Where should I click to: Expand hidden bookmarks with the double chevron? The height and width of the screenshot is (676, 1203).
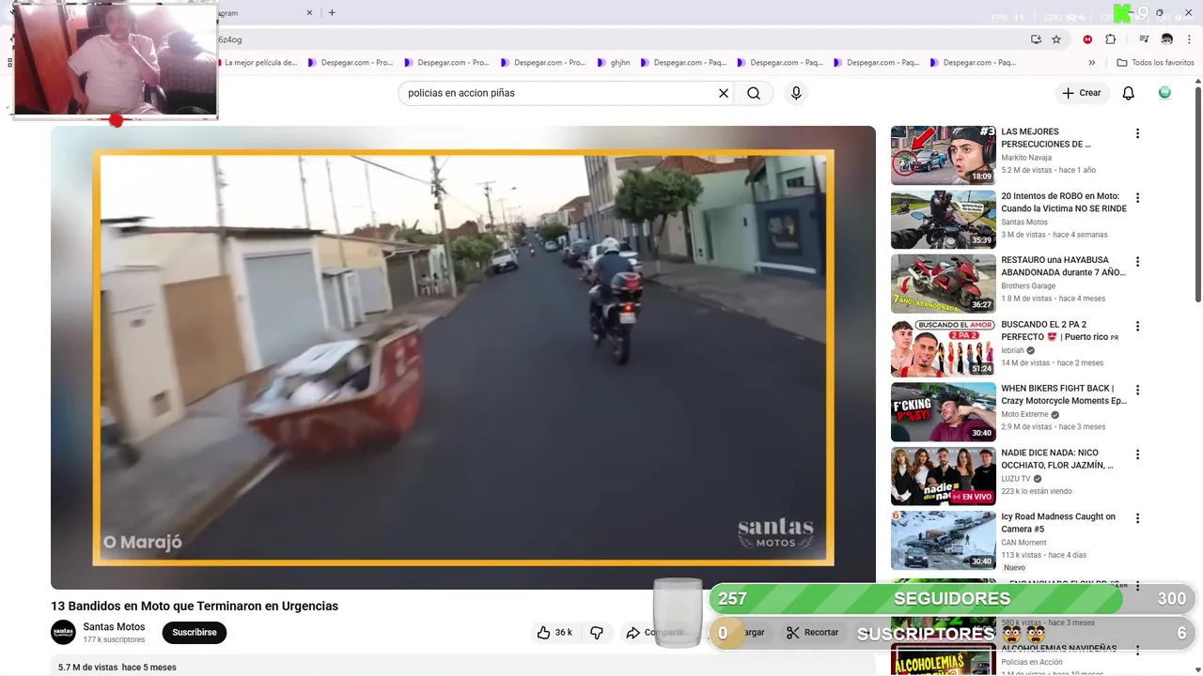(1091, 63)
